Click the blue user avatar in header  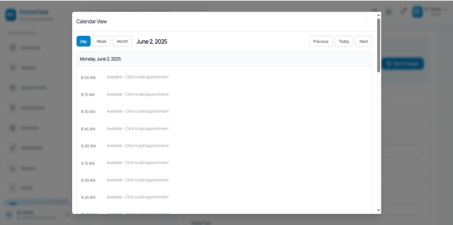[x=417, y=12]
